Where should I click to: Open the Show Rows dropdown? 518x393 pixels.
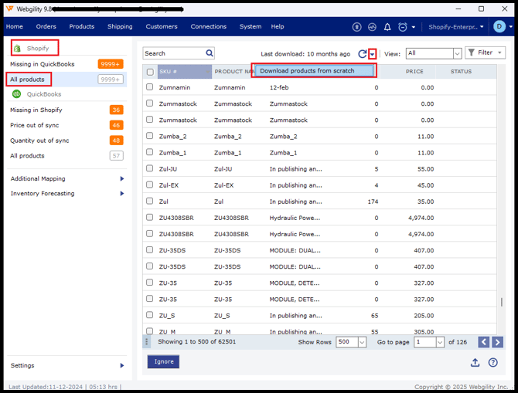(351, 342)
